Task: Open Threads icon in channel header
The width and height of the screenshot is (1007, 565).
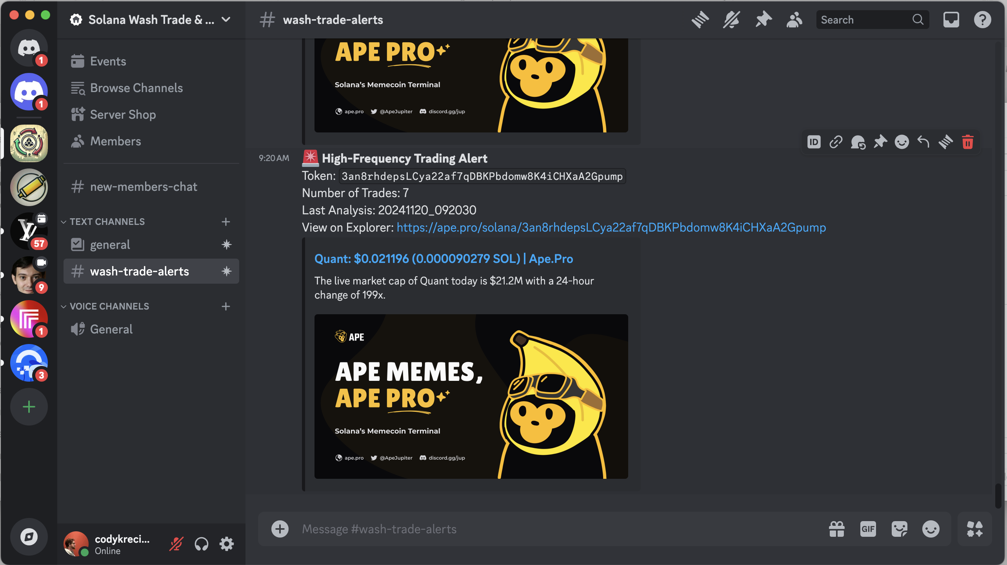Action: coord(700,20)
